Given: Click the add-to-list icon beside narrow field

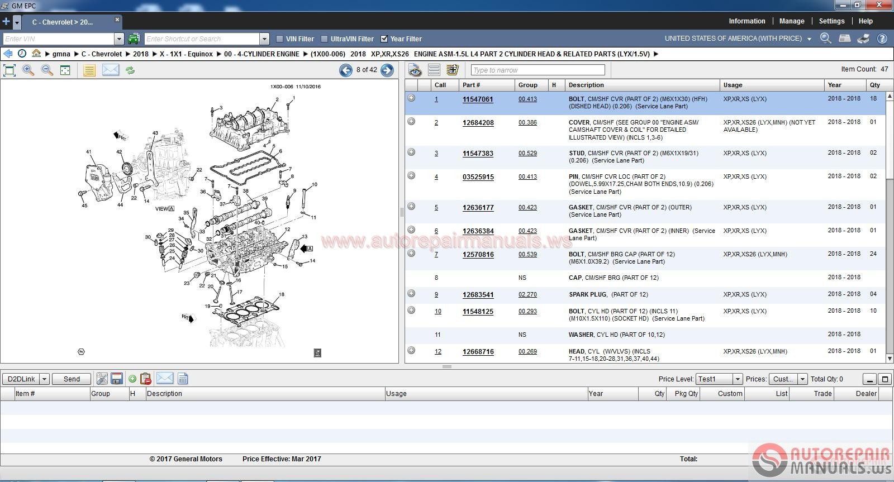Looking at the screenshot, I should pos(453,70).
